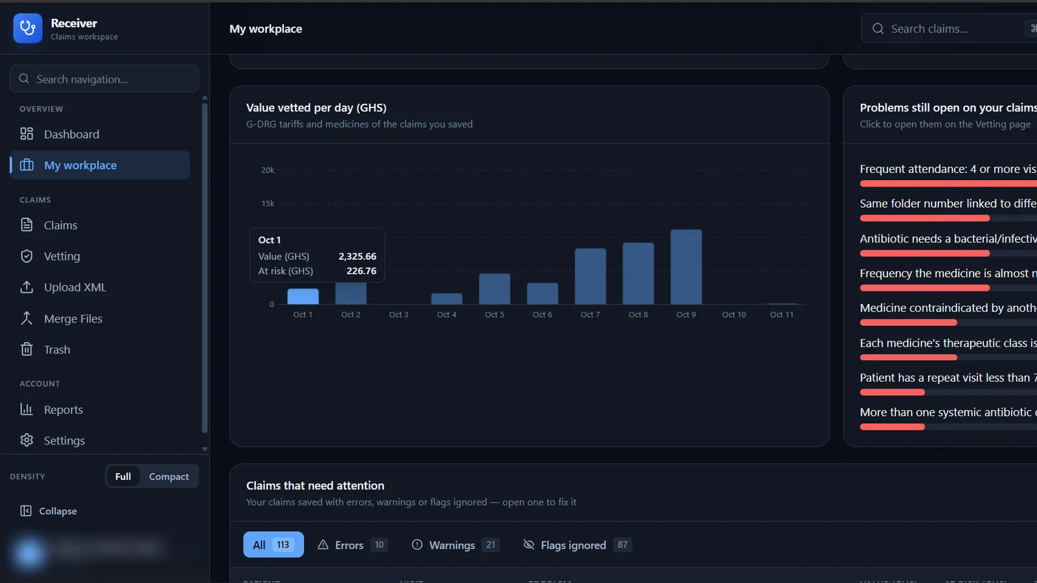Screen dimensions: 1037x583
Task: Switch to the Warnings tab label
Action: pos(452,545)
